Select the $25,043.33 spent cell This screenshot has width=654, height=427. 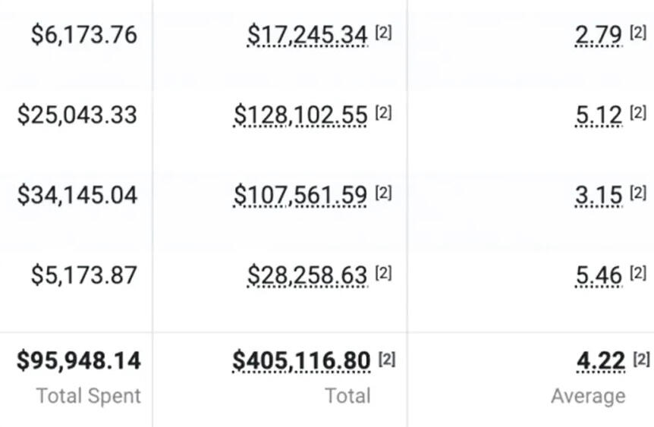tap(77, 115)
